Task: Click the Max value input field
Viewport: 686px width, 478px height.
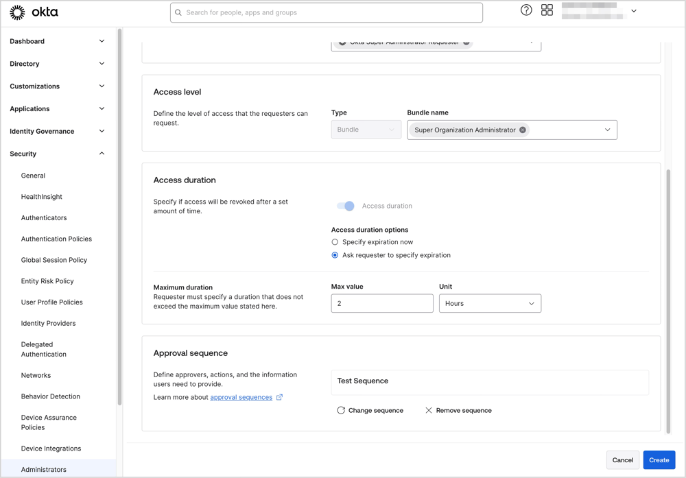Action: 382,303
